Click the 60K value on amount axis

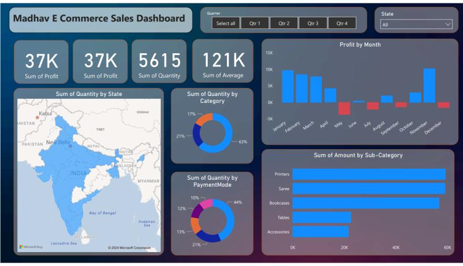[447, 247]
